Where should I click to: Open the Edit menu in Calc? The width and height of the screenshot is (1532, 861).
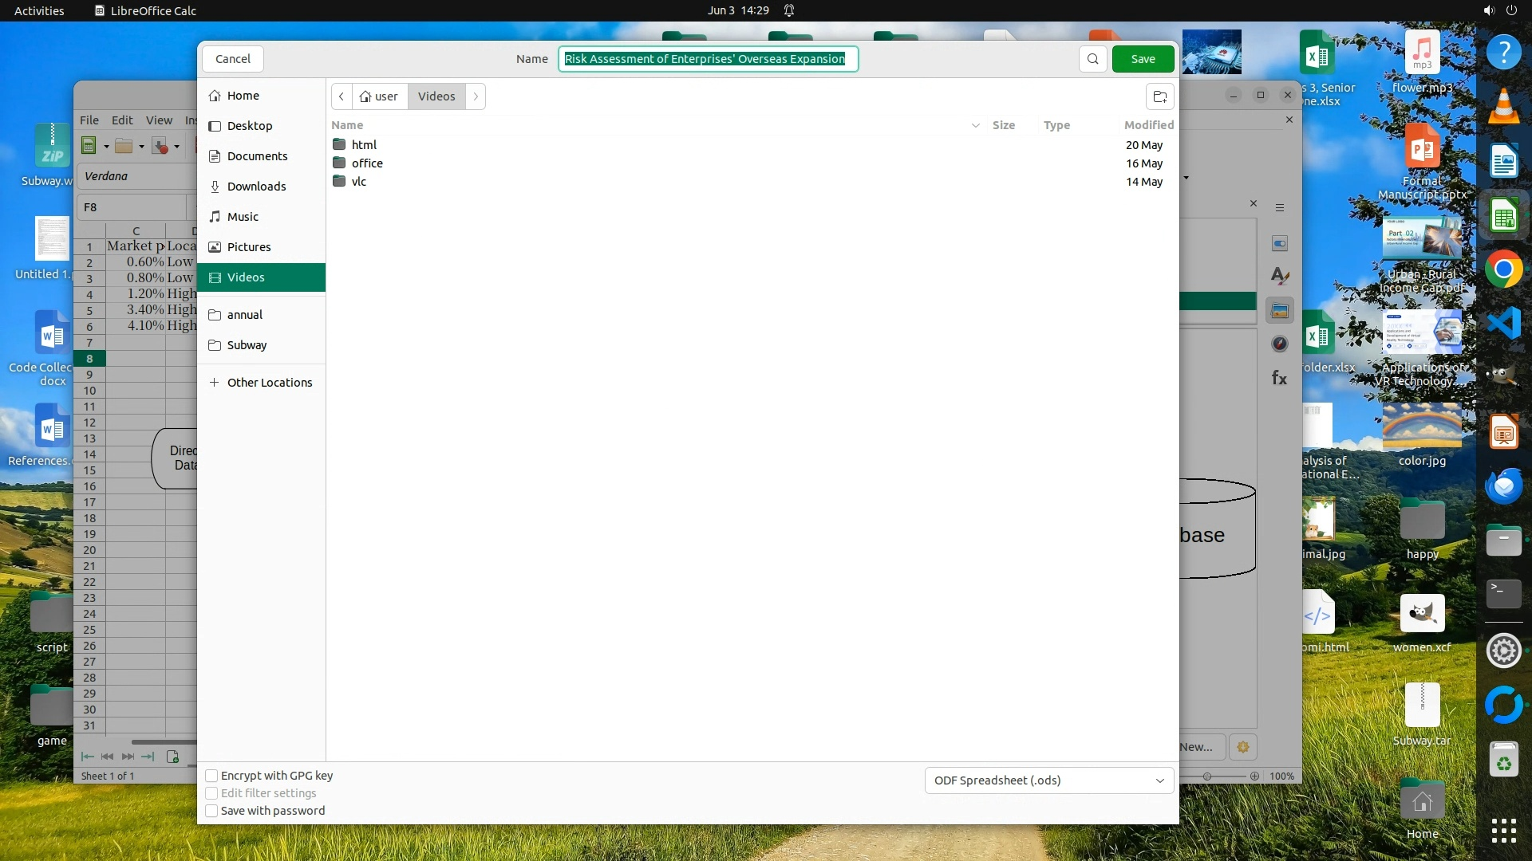(122, 120)
